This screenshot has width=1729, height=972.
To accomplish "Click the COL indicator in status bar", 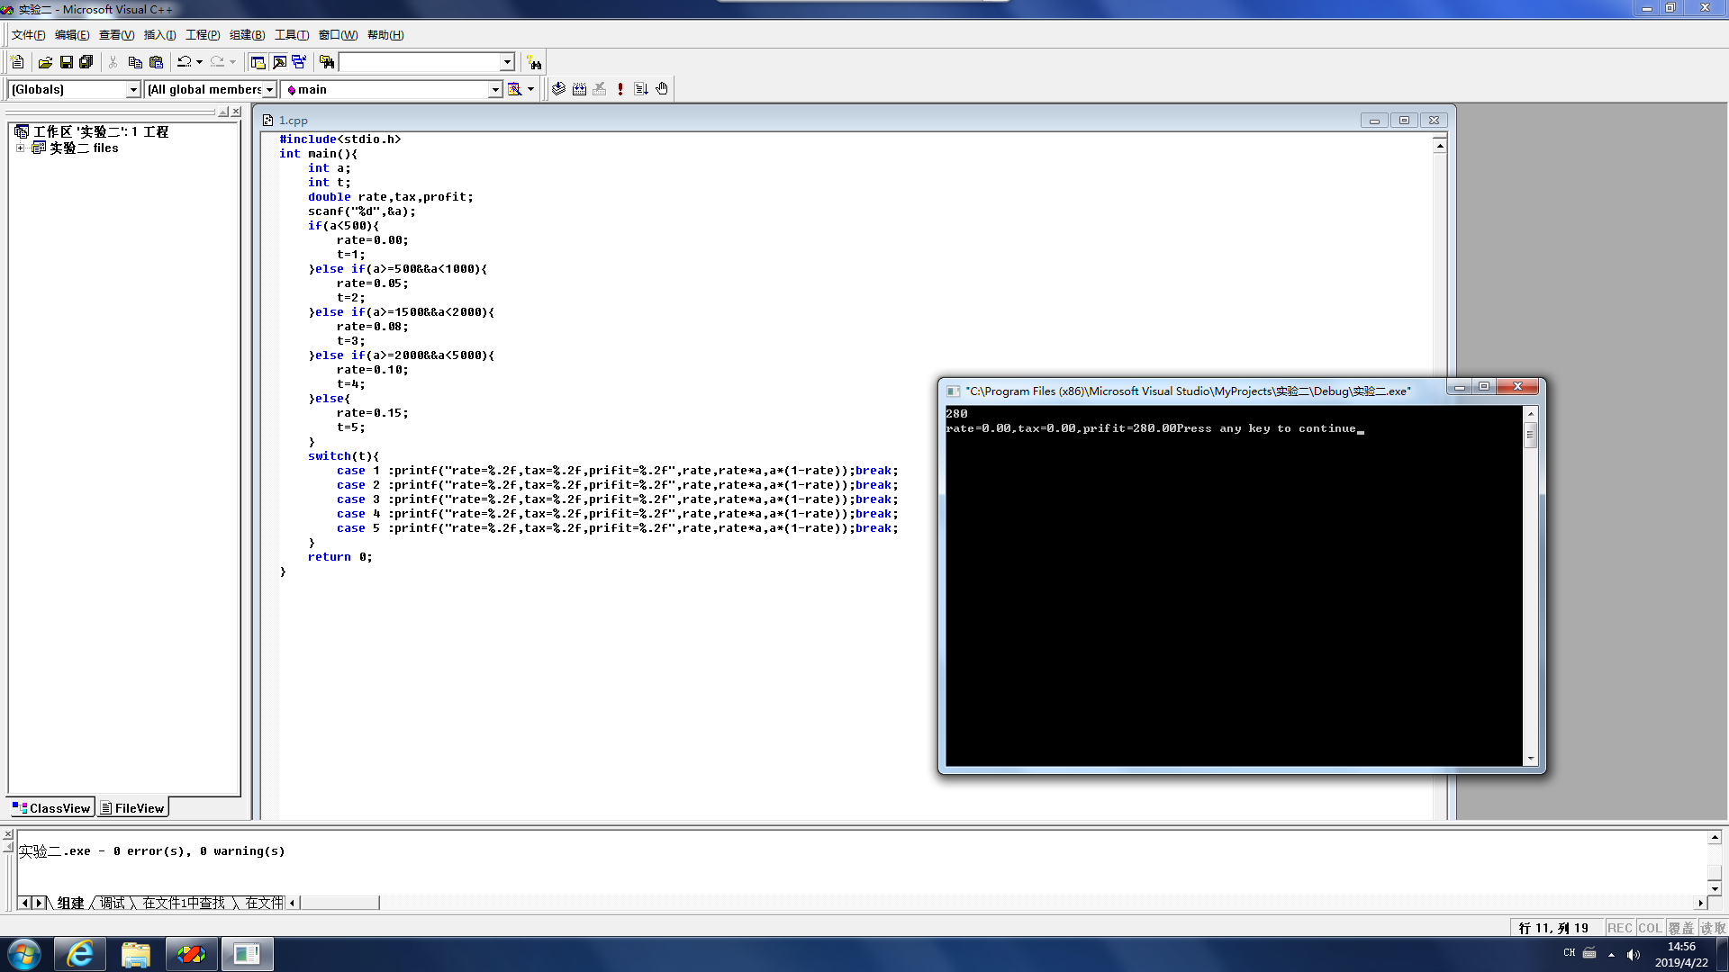I will [x=1650, y=928].
